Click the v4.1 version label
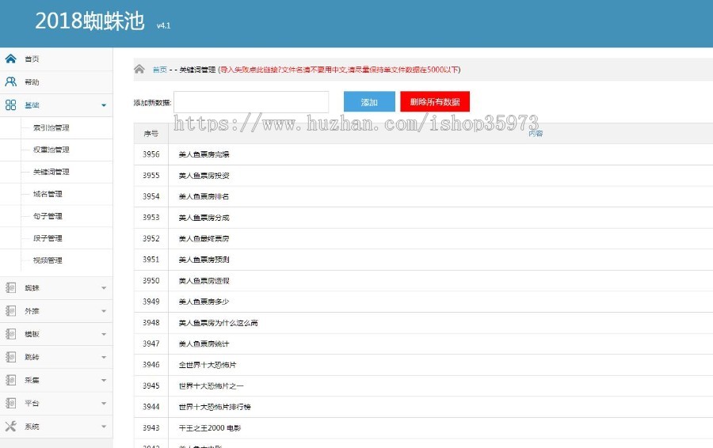 click(x=164, y=25)
